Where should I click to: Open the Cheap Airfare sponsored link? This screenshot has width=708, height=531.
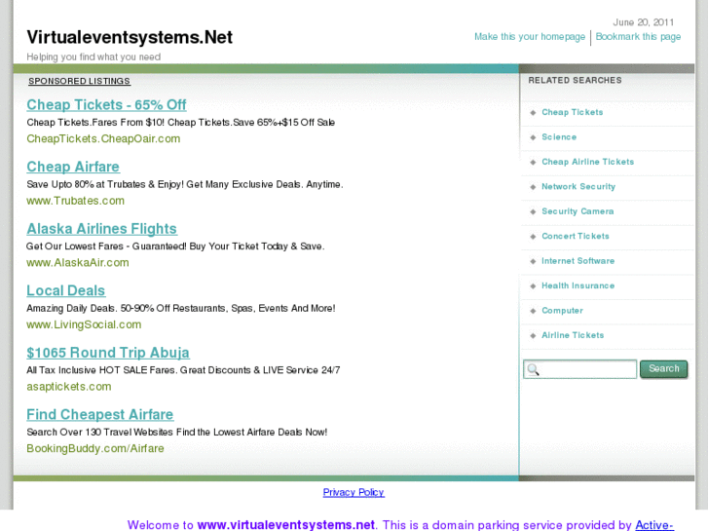(x=73, y=167)
